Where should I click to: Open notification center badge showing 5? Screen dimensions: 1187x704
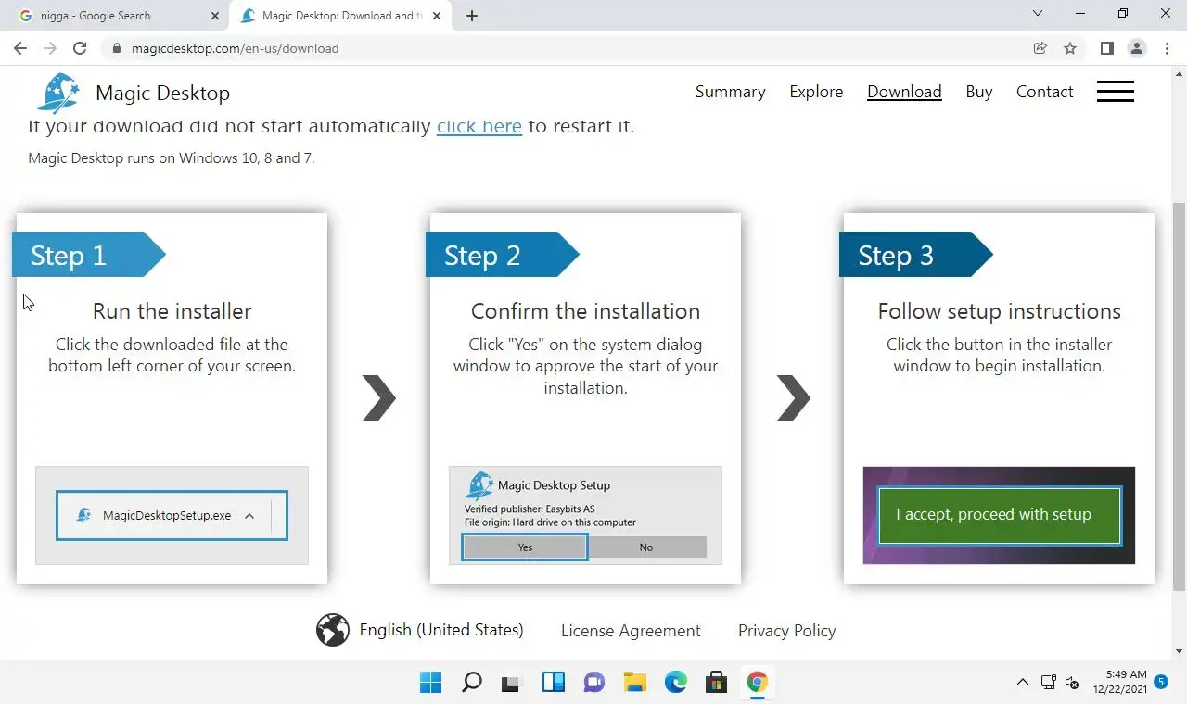(x=1161, y=682)
